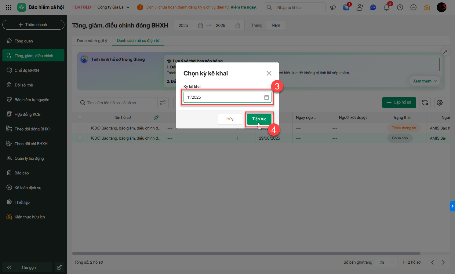Open the search filter options icon

click(x=163, y=103)
